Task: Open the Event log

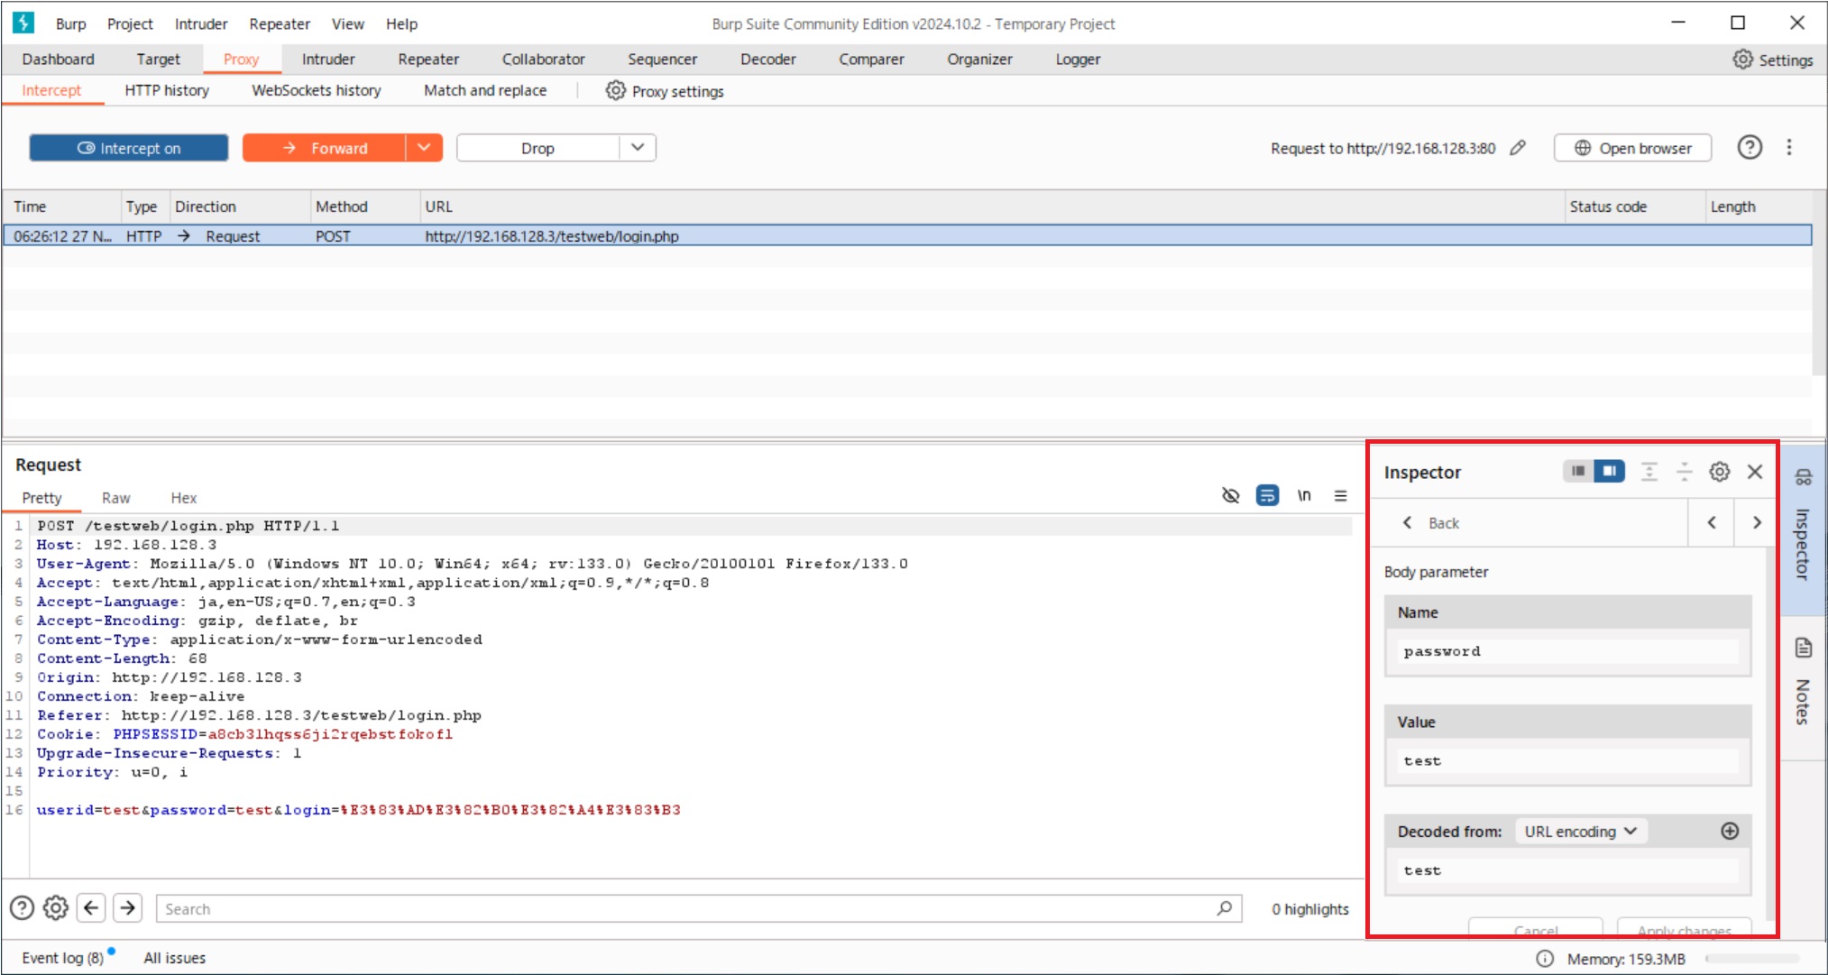Action: pos(63,958)
